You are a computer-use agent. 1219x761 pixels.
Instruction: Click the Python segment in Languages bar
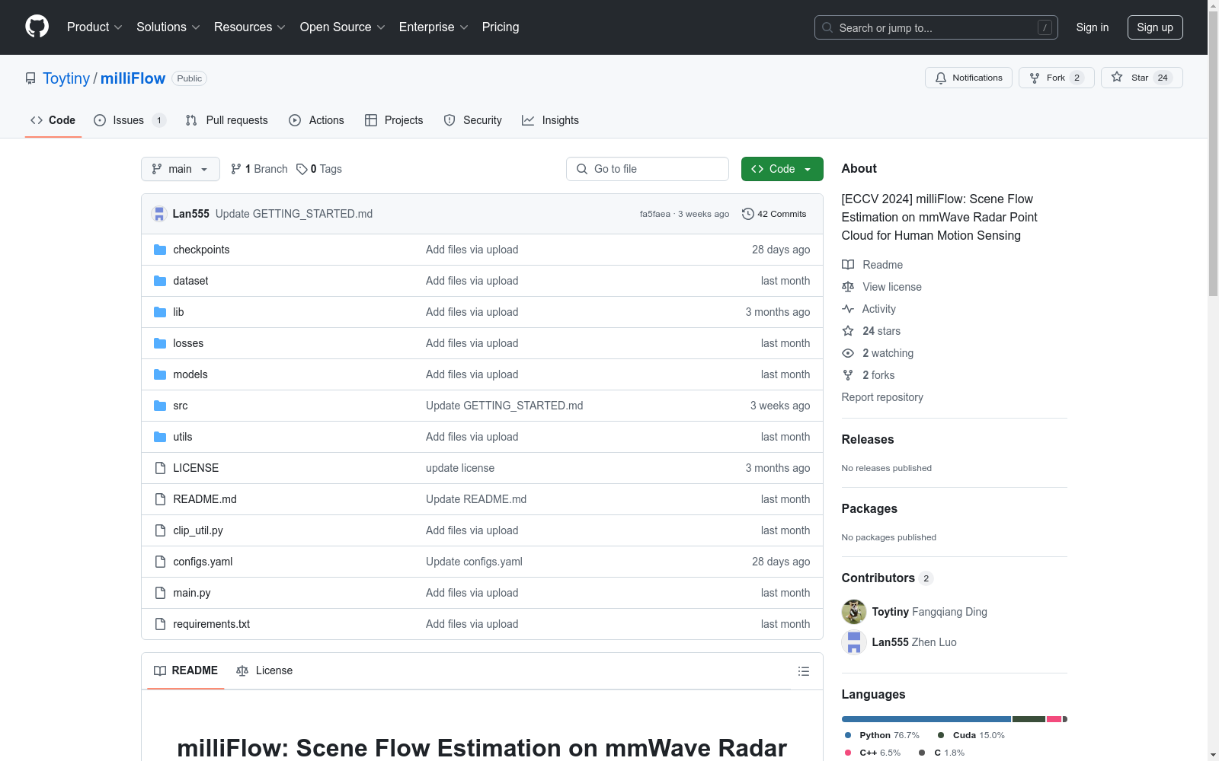coord(926,719)
